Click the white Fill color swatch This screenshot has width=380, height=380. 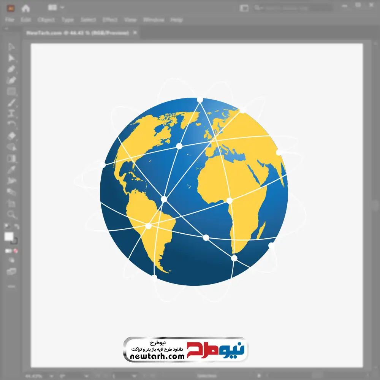[x=9, y=237]
